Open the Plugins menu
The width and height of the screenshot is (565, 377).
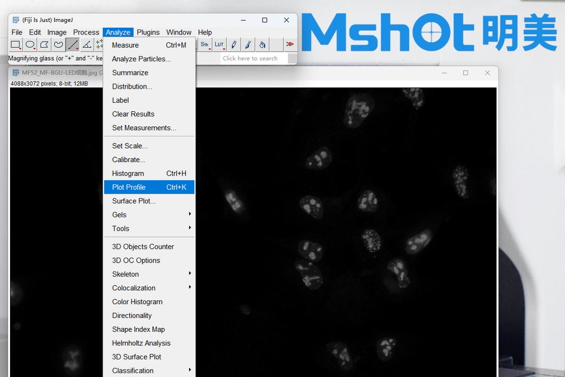point(148,32)
